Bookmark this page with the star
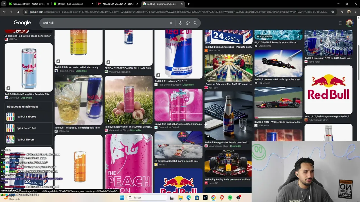The image size is (360, 202). point(333,12)
